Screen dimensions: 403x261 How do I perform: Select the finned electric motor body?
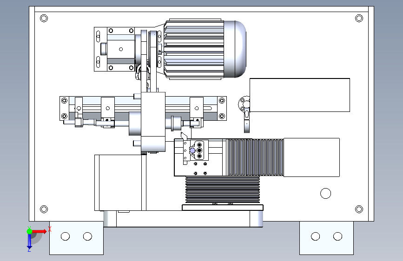click(194, 49)
